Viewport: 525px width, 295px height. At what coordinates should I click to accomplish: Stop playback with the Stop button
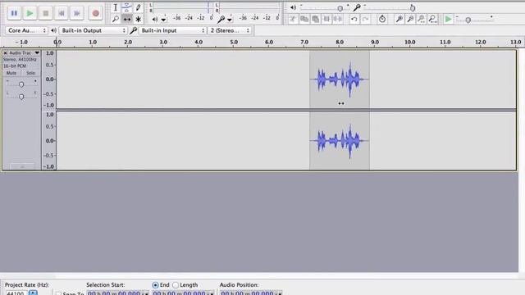[x=46, y=13]
